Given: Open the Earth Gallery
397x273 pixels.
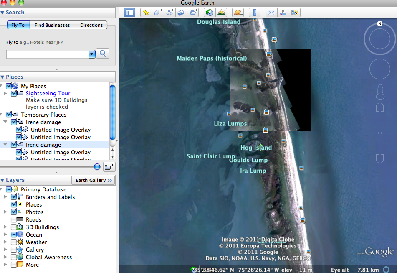Looking at the screenshot, I should (94, 180).
